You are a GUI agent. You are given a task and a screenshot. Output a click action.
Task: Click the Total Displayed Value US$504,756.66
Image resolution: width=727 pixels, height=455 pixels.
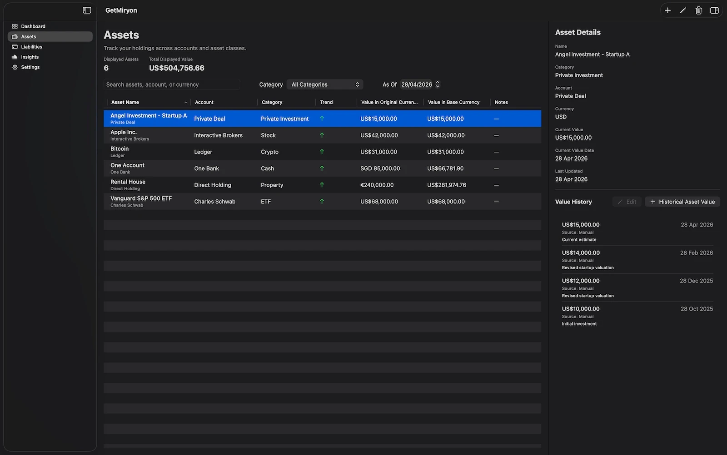tap(177, 68)
